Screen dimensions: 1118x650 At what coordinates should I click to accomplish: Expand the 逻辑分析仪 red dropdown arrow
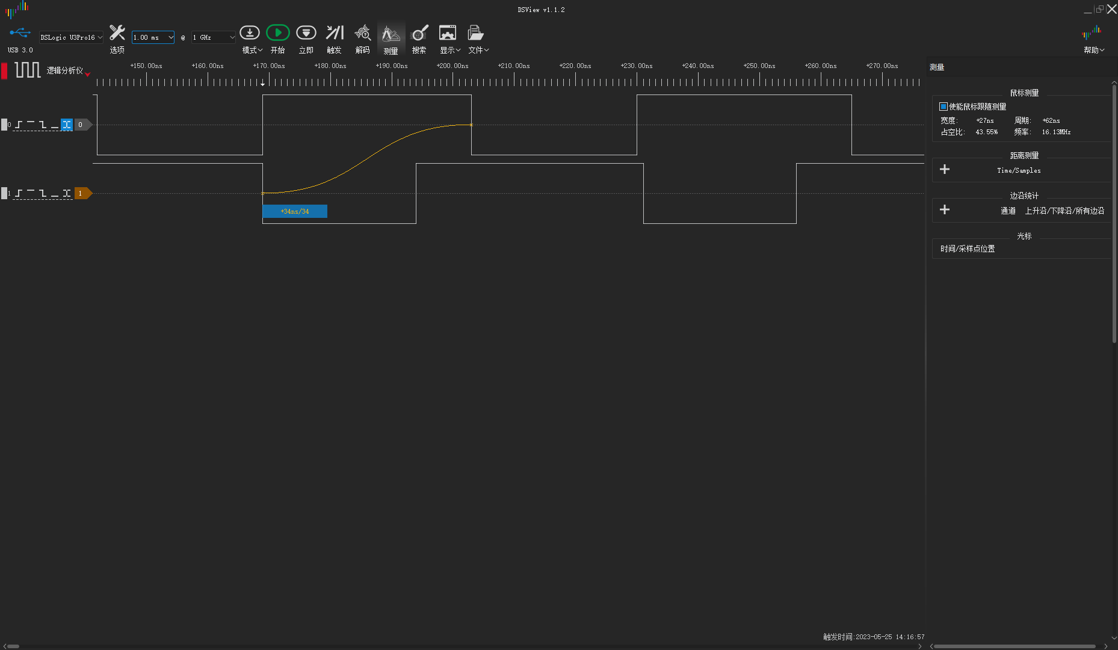(x=88, y=74)
